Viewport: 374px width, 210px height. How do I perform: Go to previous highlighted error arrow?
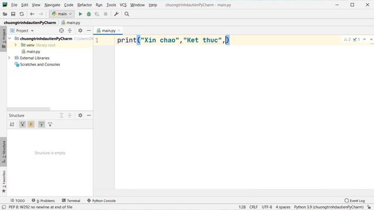point(364,39)
